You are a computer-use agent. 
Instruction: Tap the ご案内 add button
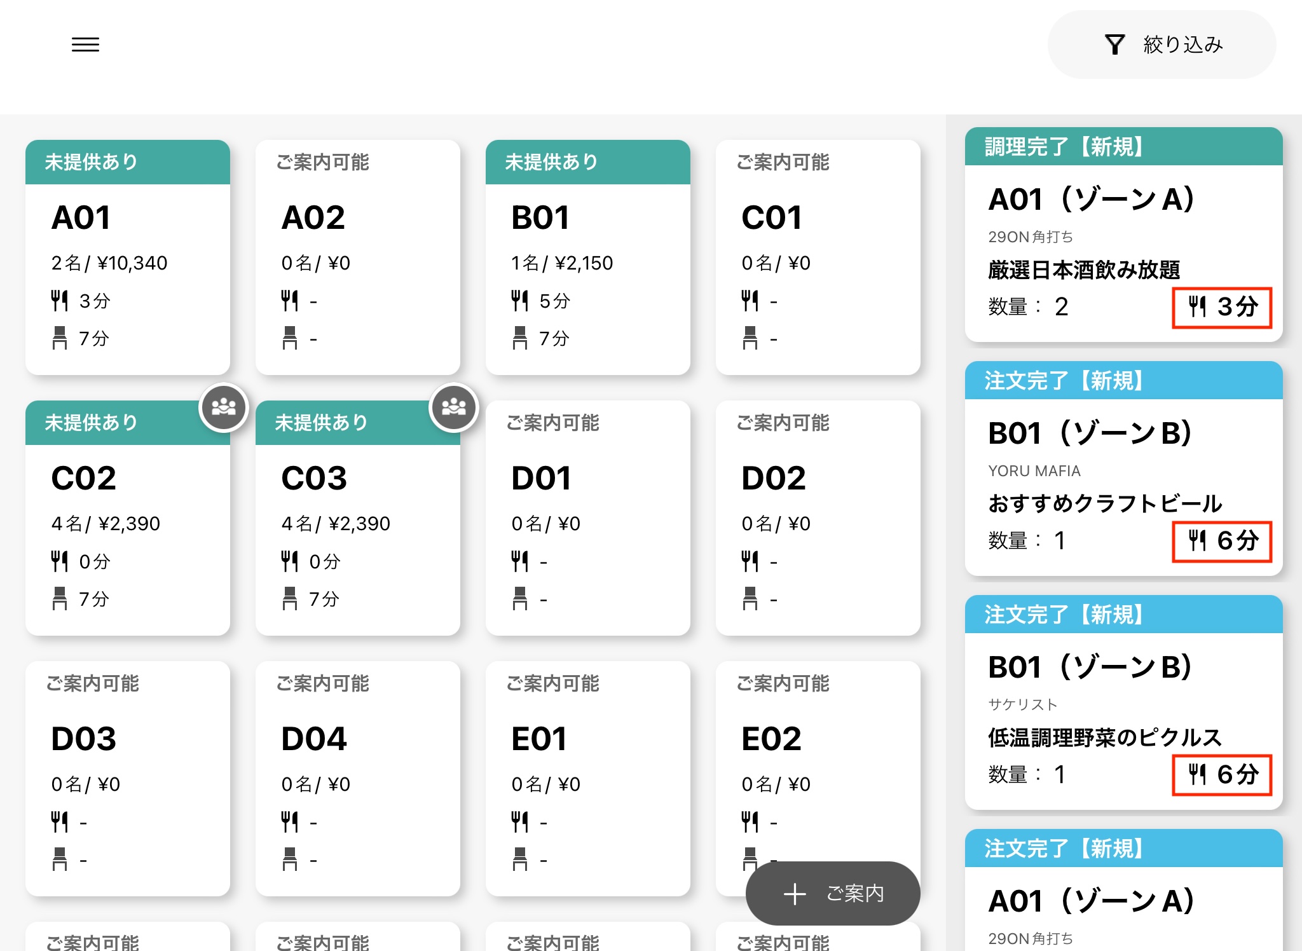click(833, 893)
